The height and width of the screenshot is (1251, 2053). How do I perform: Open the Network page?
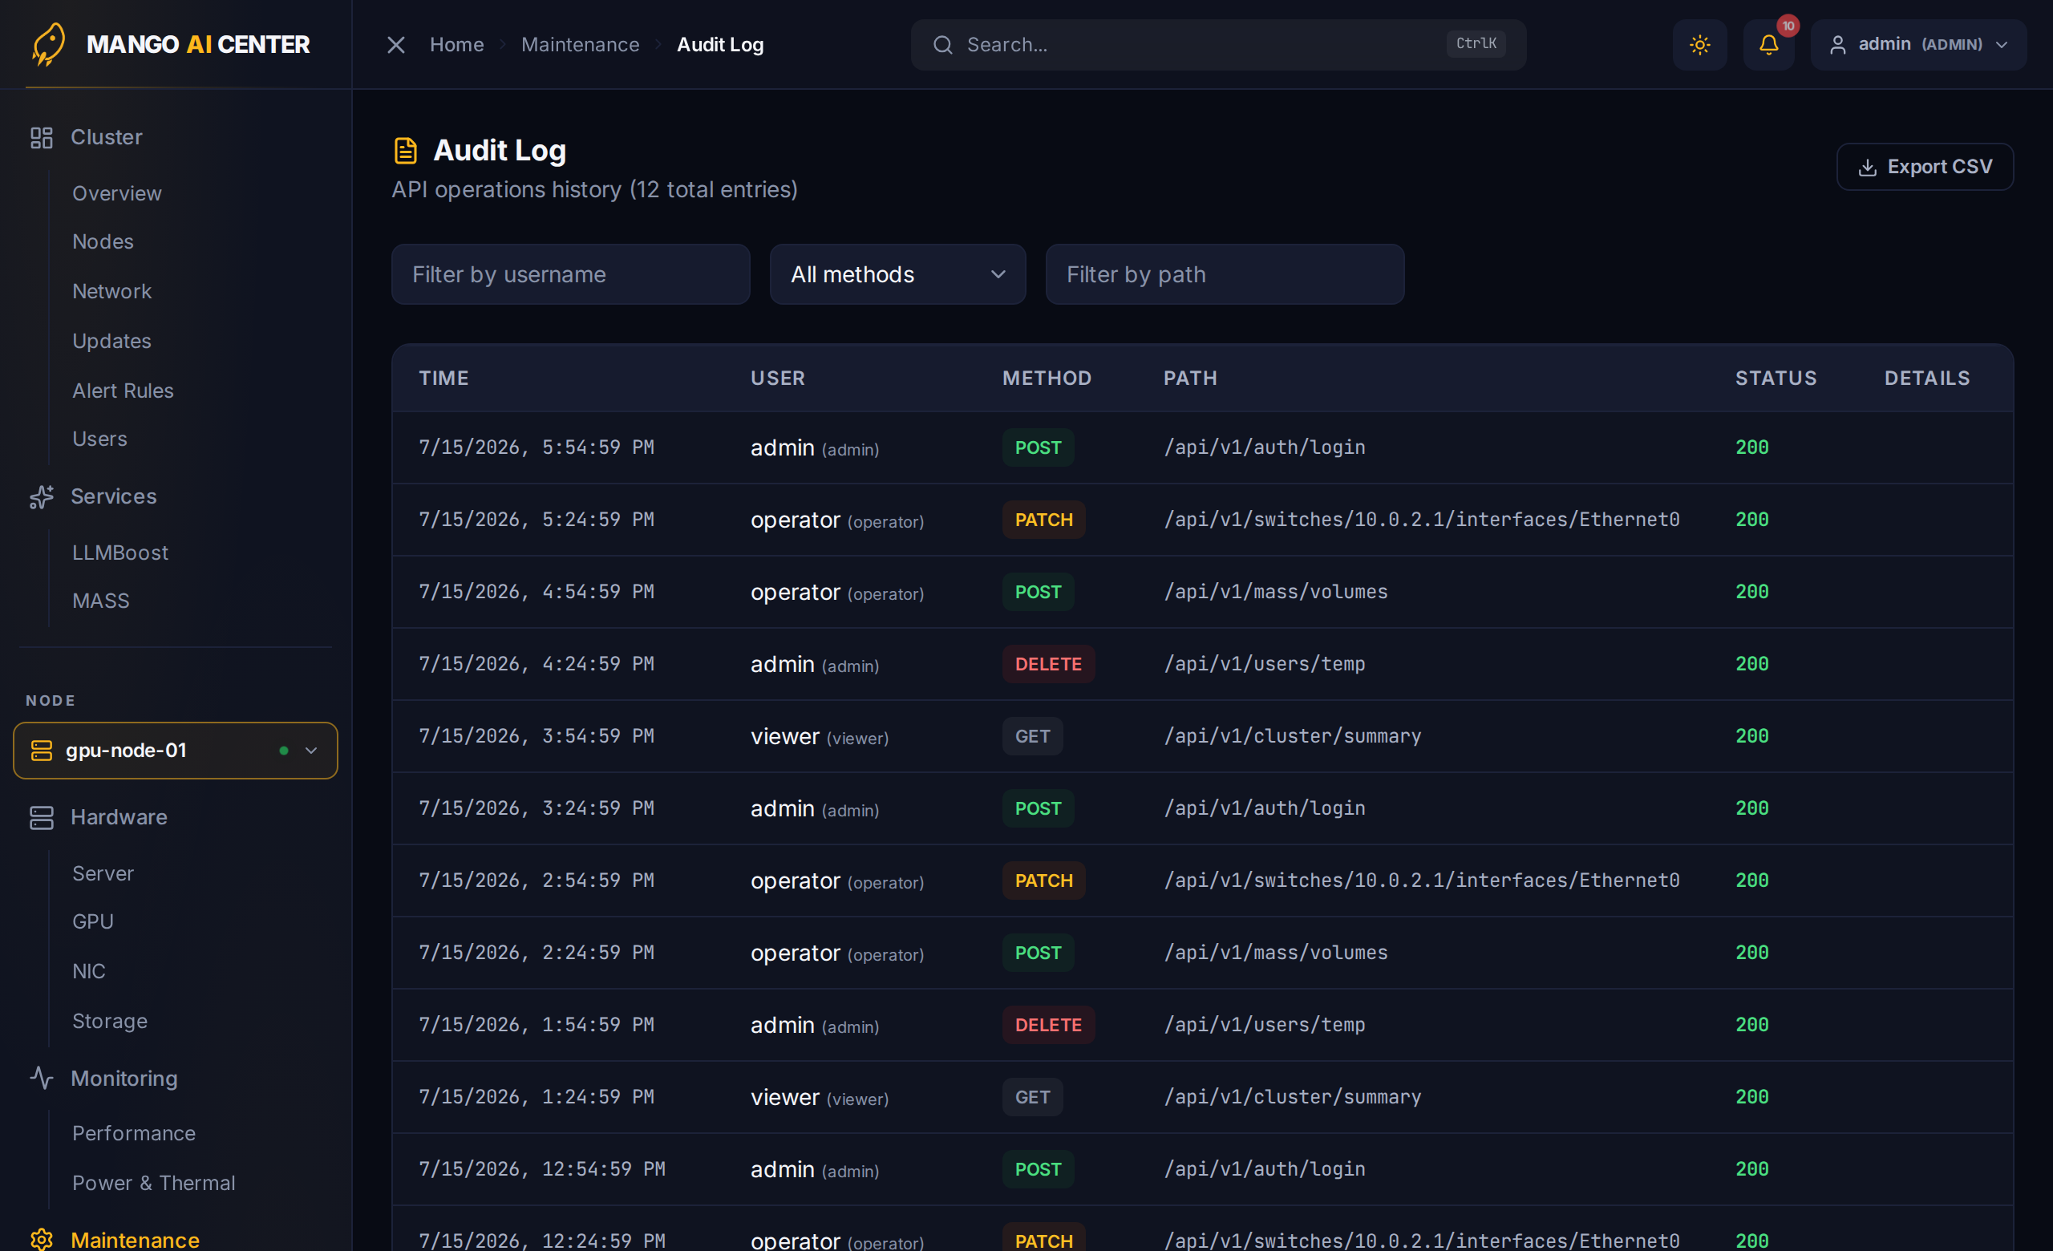tap(111, 292)
